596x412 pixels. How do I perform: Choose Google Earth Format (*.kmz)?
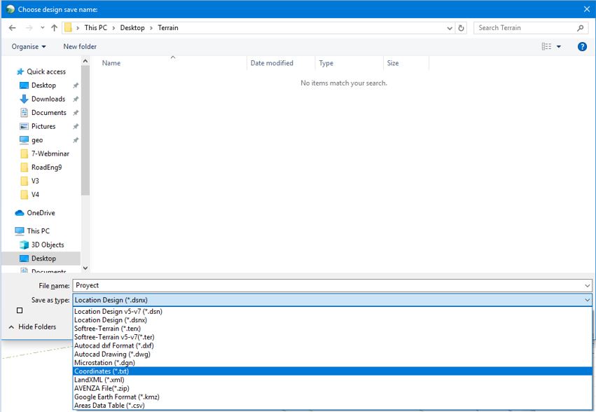point(332,397)
